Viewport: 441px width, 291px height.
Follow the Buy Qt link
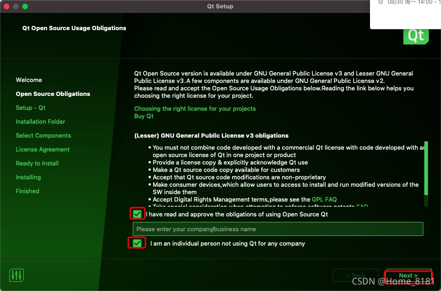pyautogui.click(x=144, y=116)
